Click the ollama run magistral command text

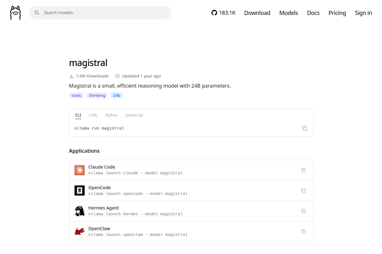[99, 128]
